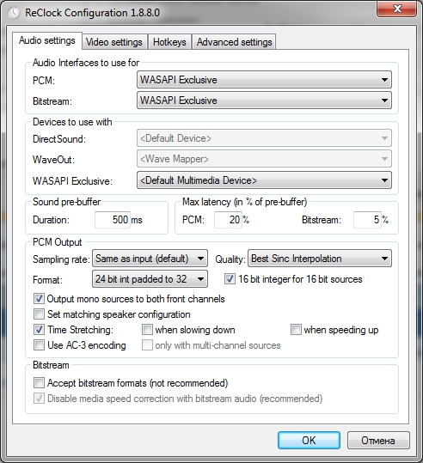Click the disabled WaveOut device dropdown
Screen dimensions: 423x463
(264, 159)
